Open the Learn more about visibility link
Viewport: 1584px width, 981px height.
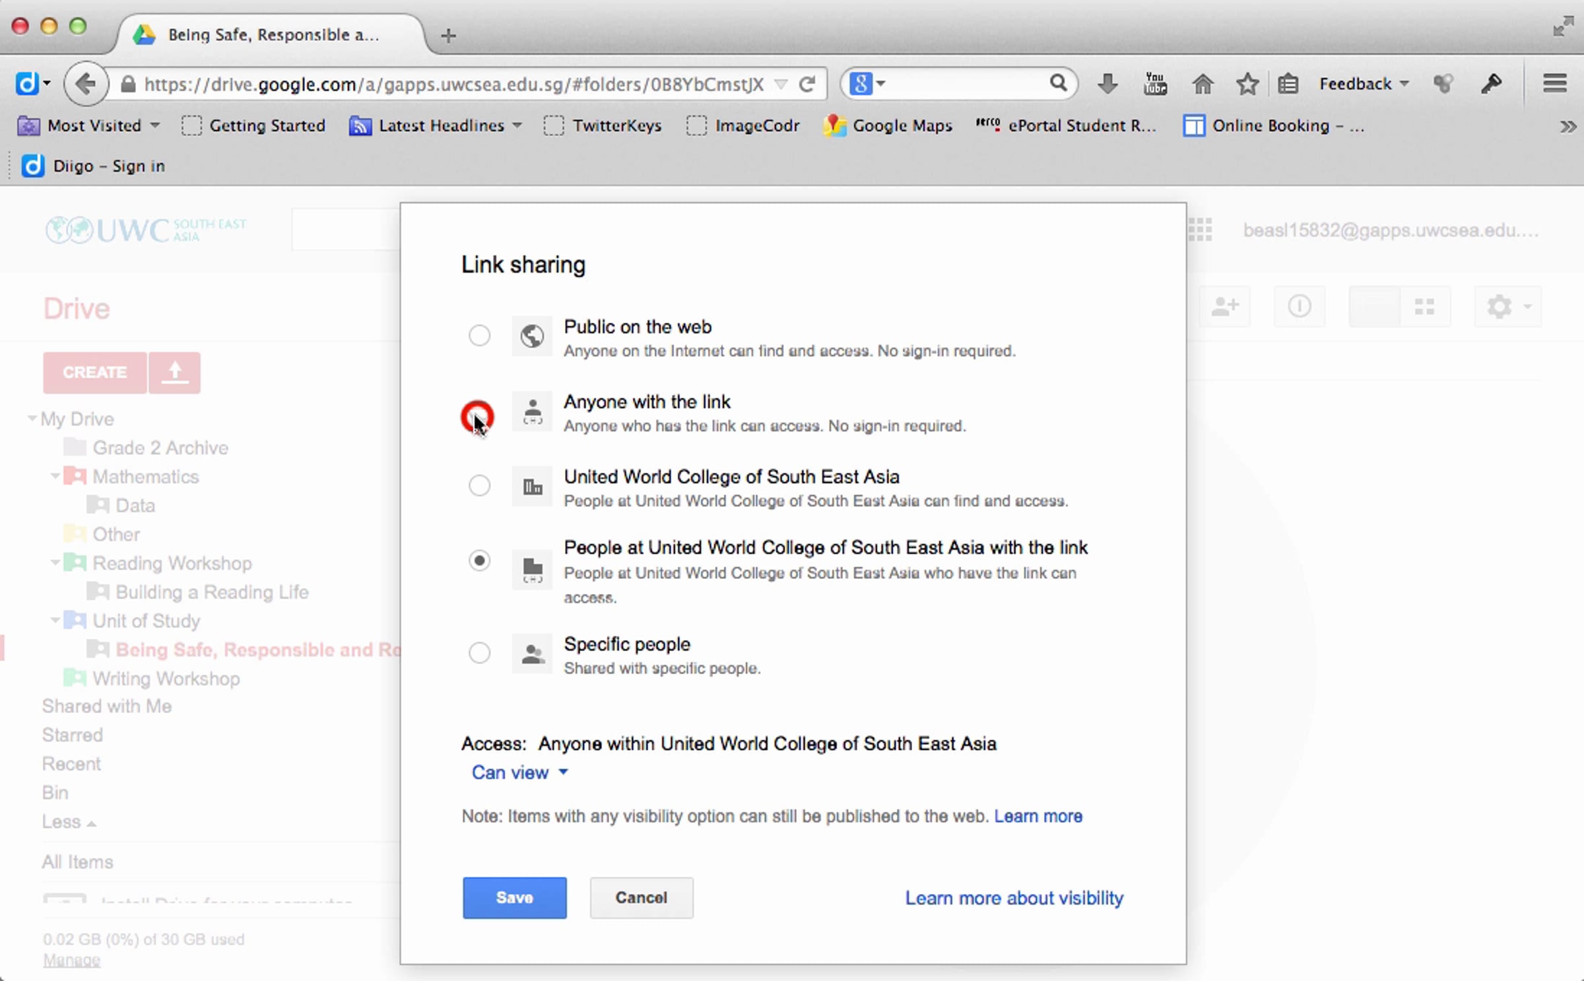pyautogui.click(x=1014, y=898)
